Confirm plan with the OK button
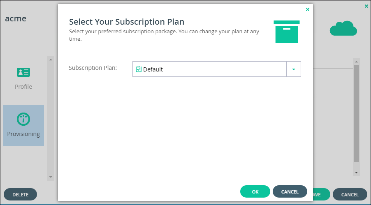This screenshot has height=205, width=371. coord(255,191)
